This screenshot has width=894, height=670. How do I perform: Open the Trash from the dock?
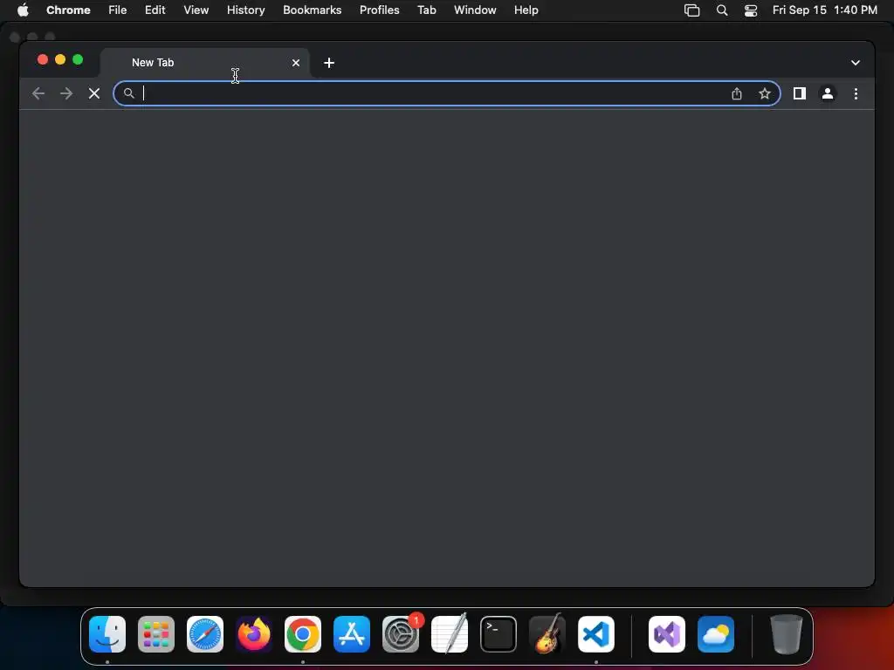[x=787, y=634]
